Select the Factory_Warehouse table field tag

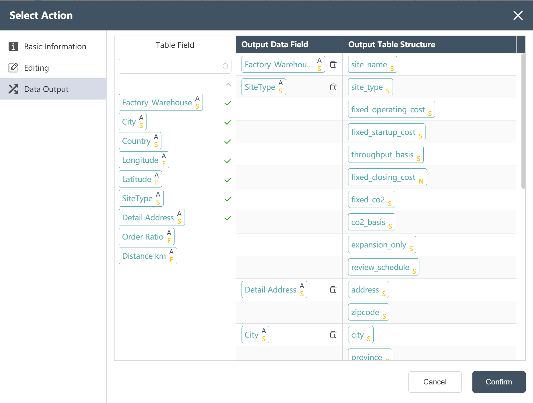(x=161, y=102)
